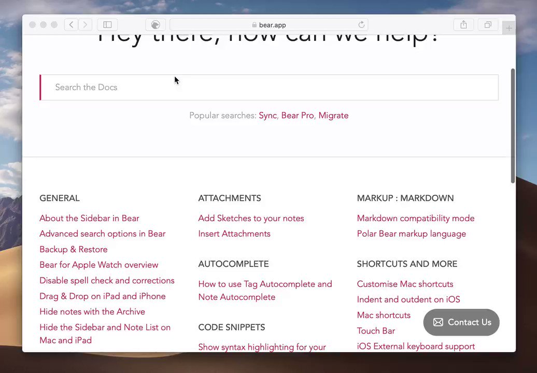Open How to use Tag Autocomplete article

[x=265, y=291]
